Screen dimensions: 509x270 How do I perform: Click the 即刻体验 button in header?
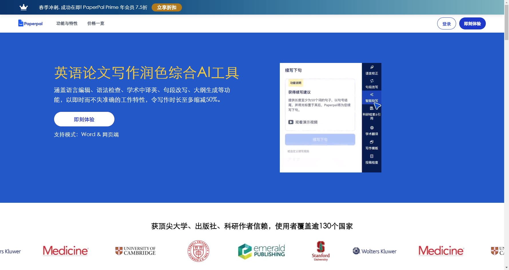point(472,24)
